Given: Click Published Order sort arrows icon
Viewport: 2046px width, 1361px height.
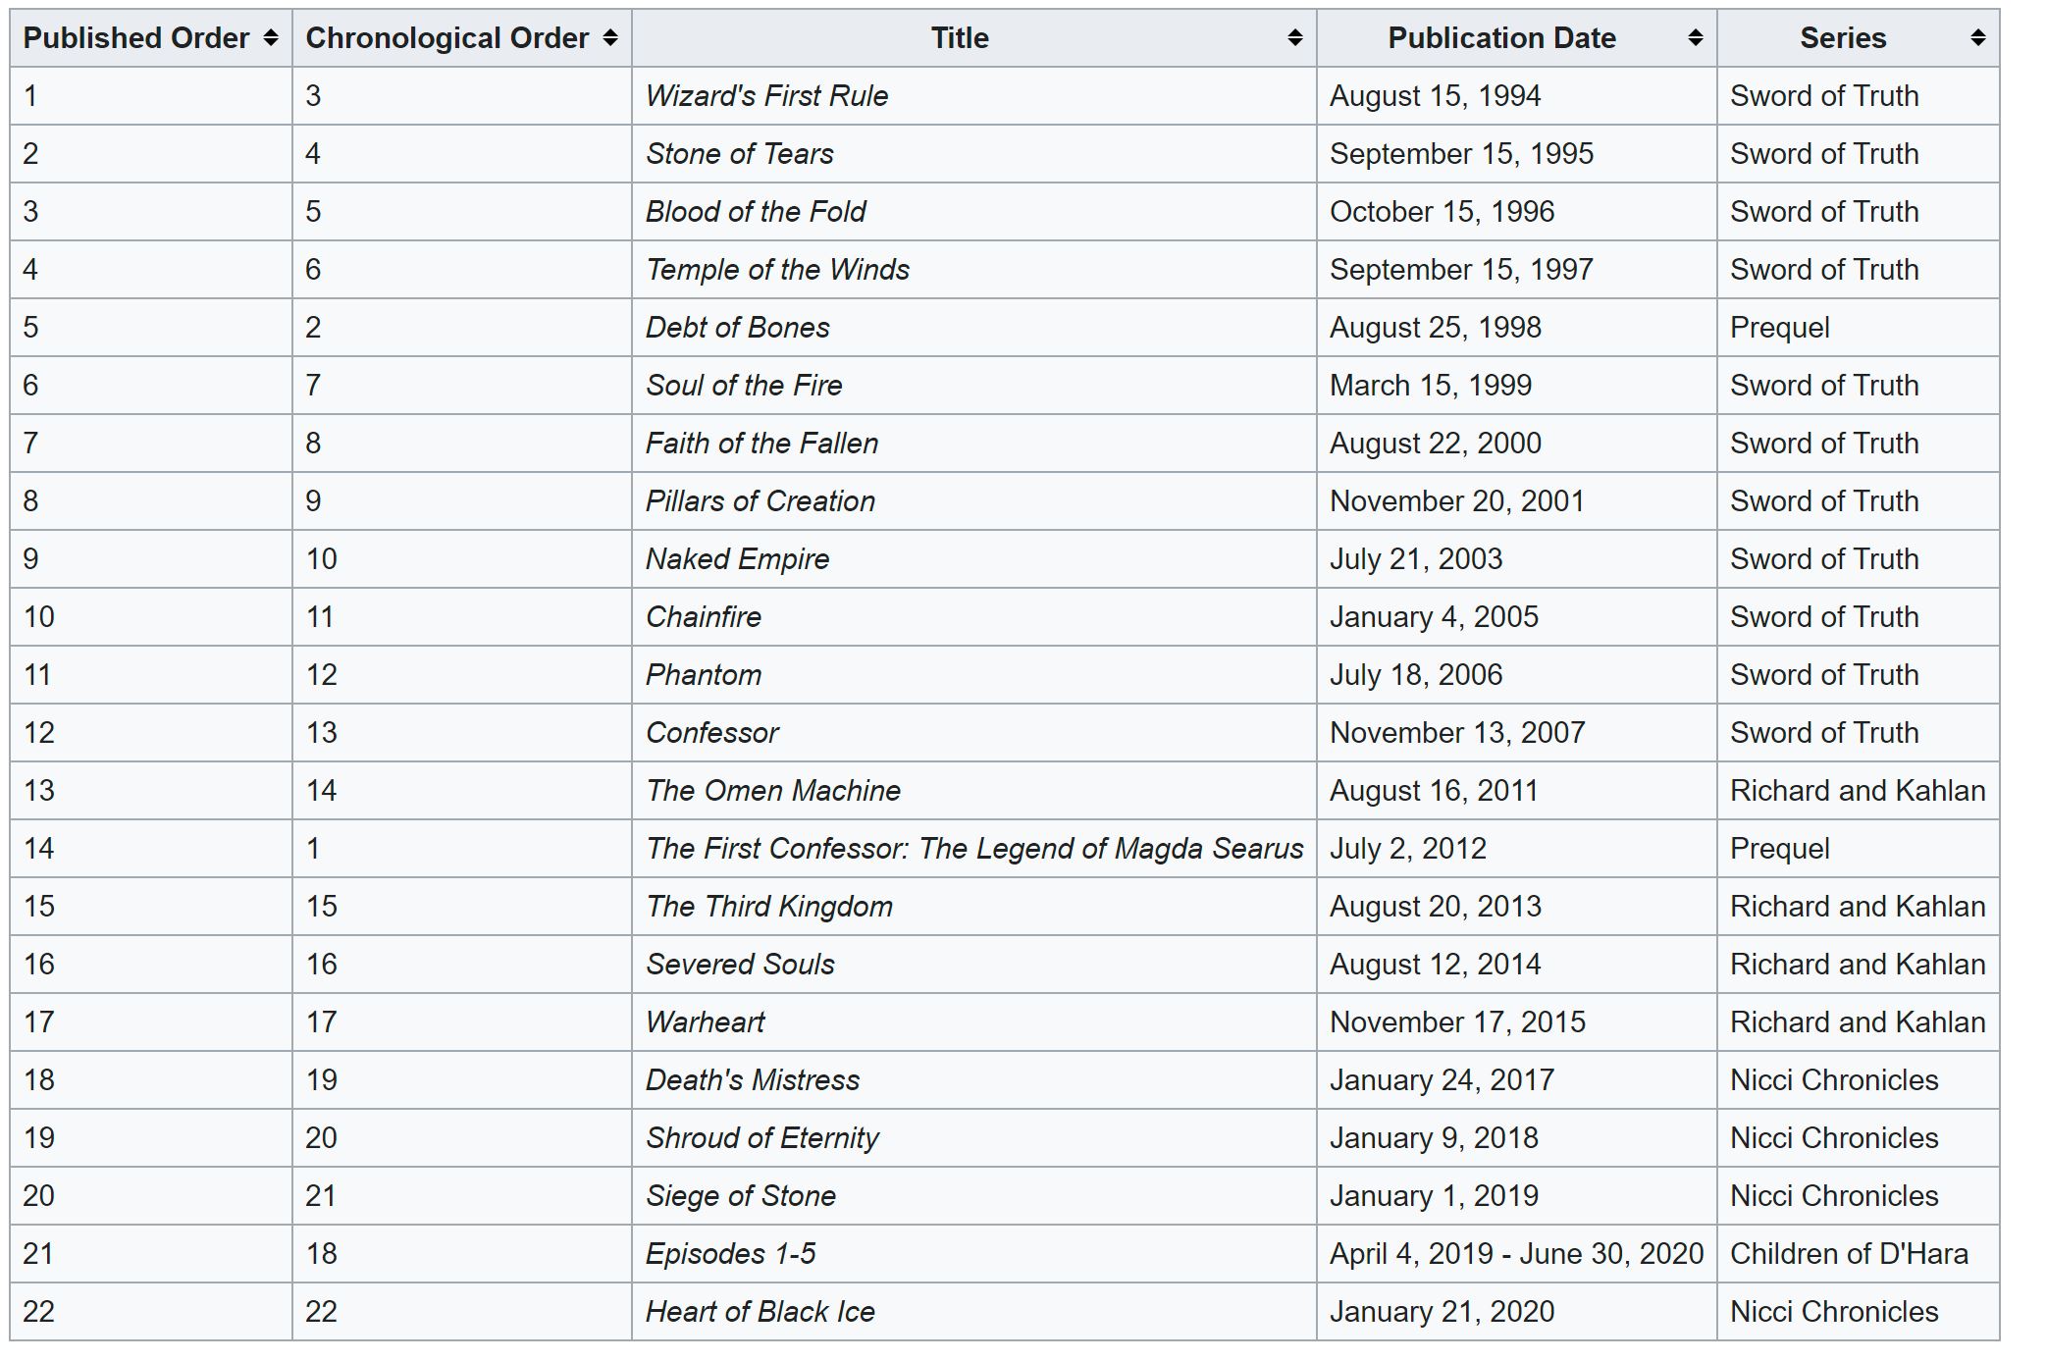Looking at the screenshot, I should (x=271, y=38).
